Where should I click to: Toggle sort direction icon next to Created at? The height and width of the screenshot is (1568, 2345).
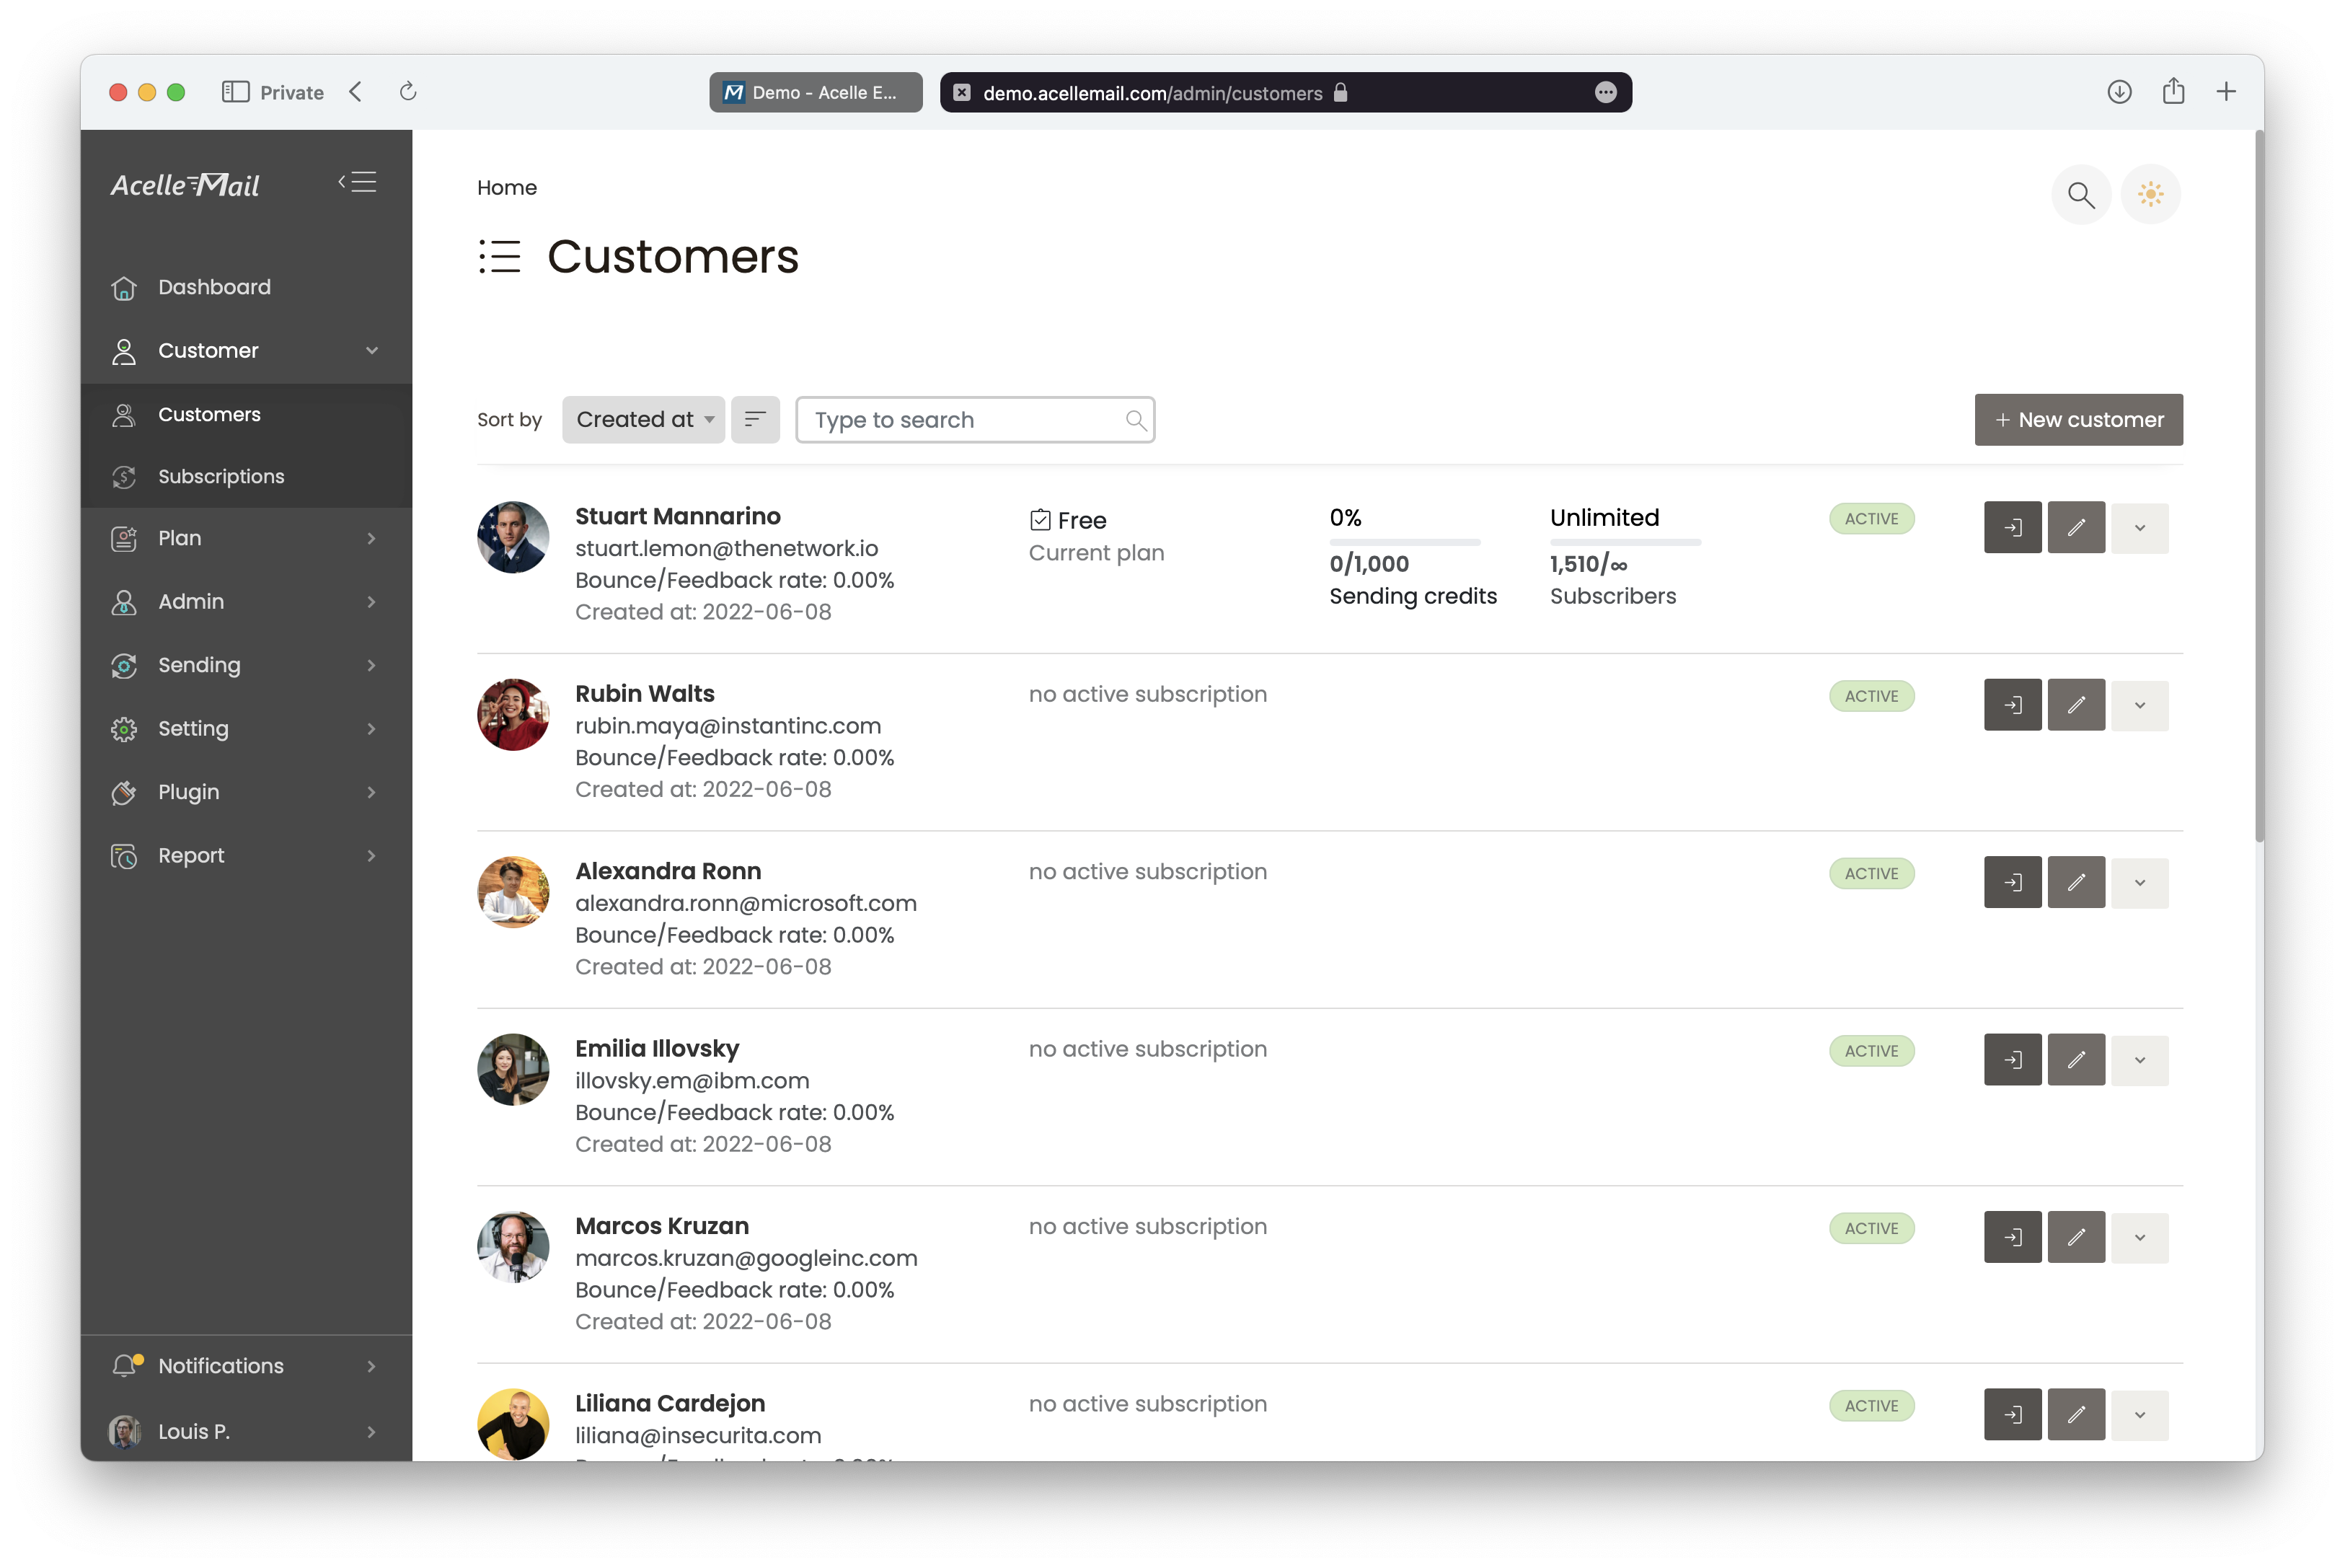pos(755,419)
